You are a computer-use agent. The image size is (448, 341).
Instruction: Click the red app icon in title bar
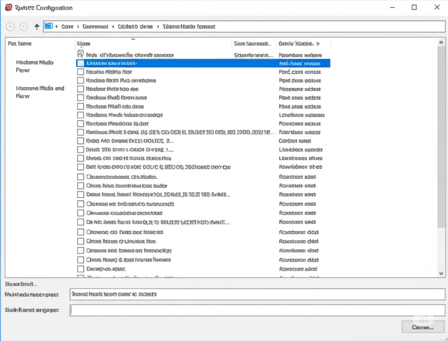[9, 7]
